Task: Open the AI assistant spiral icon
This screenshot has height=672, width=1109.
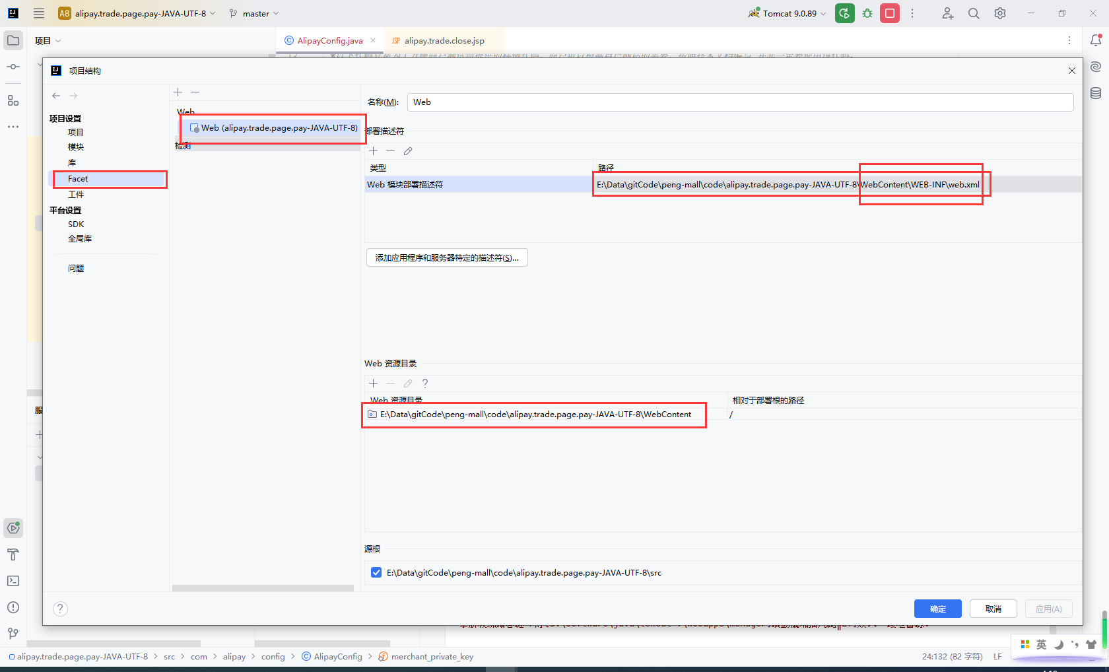Action: (1096, 67)
